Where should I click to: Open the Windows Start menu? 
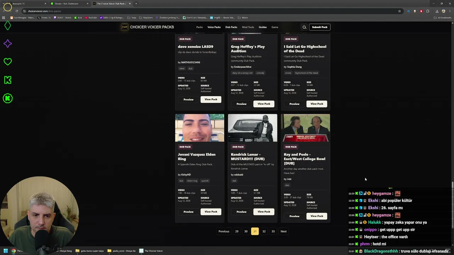[6, 251]
